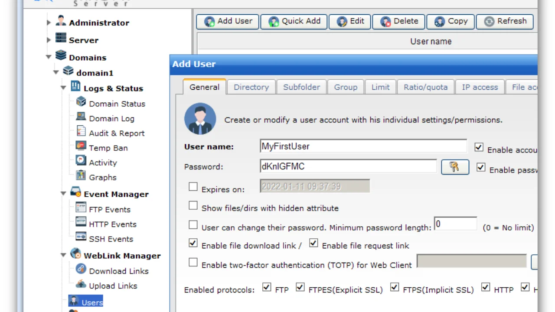The width and height of the screenshot is (555, 312).
Task: Uncheck the HTTP protocol checkbox
Action: [x=486, y=287]
